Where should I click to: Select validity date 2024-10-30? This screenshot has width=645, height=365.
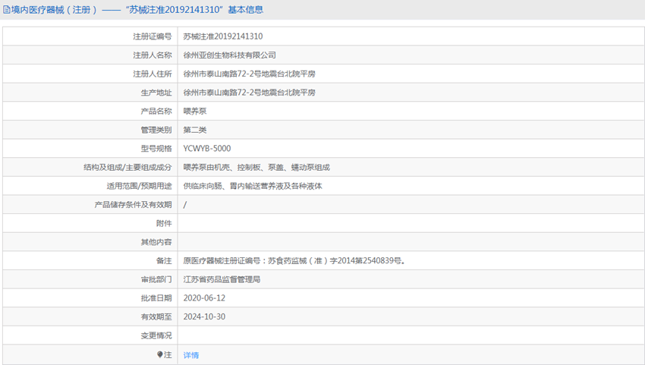tap(204, 316)
